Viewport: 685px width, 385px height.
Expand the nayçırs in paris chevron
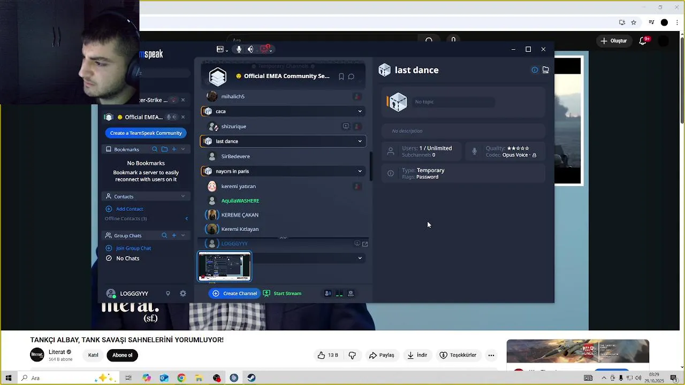coord(360,171)
